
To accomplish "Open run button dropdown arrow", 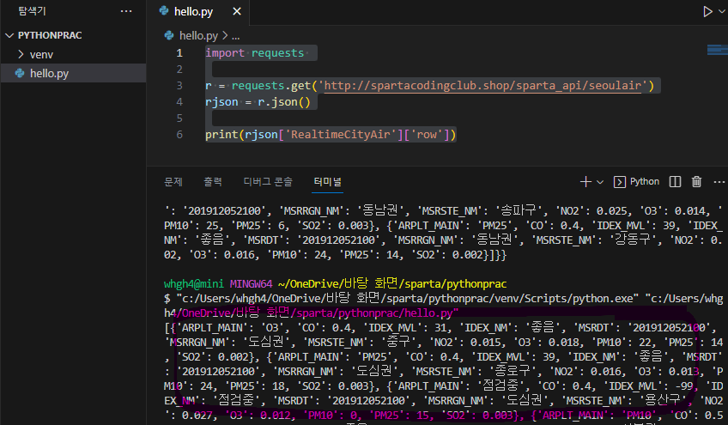I will click(722, 11).
